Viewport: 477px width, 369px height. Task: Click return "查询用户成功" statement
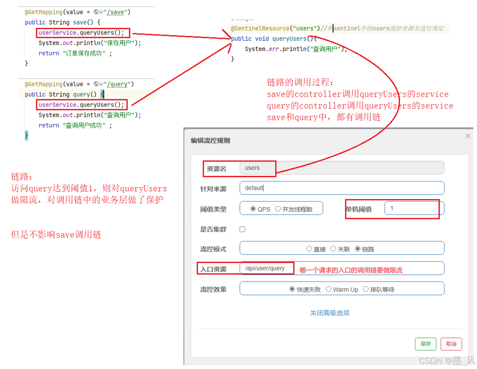coord(75,125)
